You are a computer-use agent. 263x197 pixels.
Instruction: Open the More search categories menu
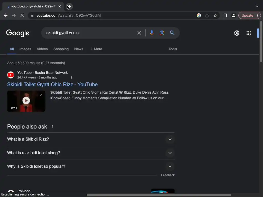click(x=96, y=49)
